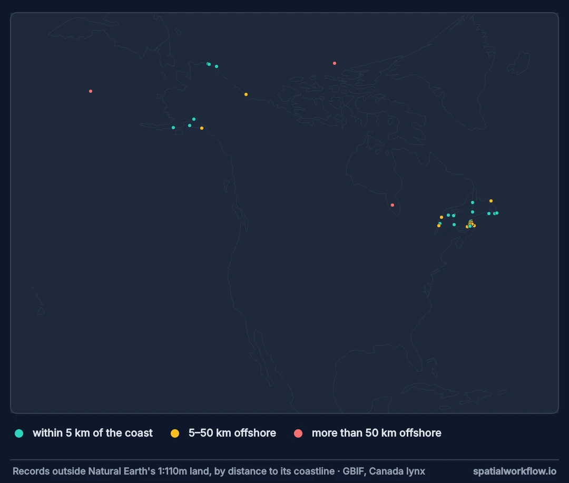This screenshot has width=569, height=483.
Task: Select the "within 5 km of the coast" legend label
Action: pos(93,433)
